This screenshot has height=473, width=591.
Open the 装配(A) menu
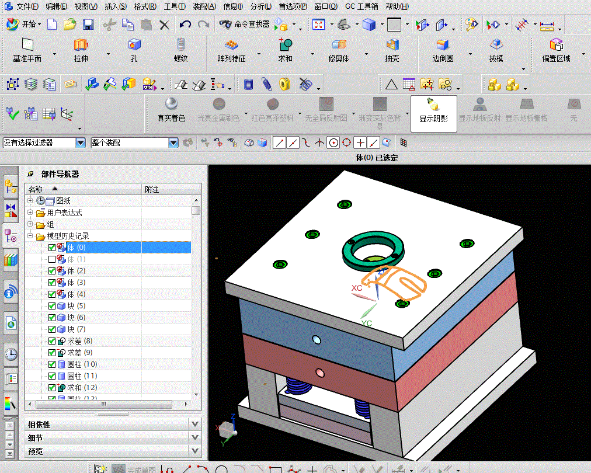204,6
